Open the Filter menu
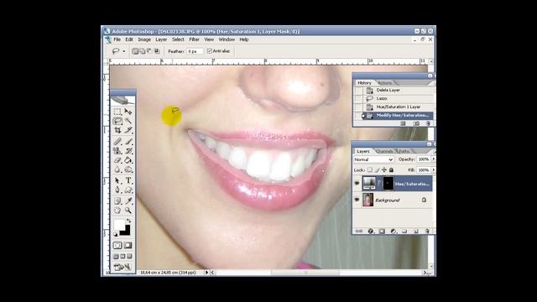The width and height of the screenshot is (537, 302). [x=194, y=39]
